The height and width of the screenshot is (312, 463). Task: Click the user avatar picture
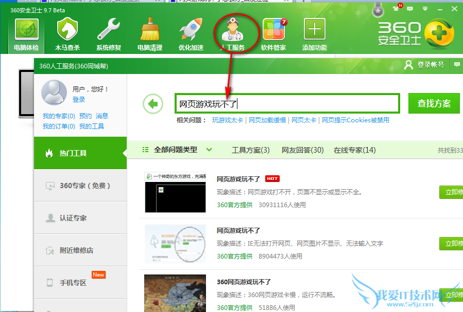click(x=54, y=93)
